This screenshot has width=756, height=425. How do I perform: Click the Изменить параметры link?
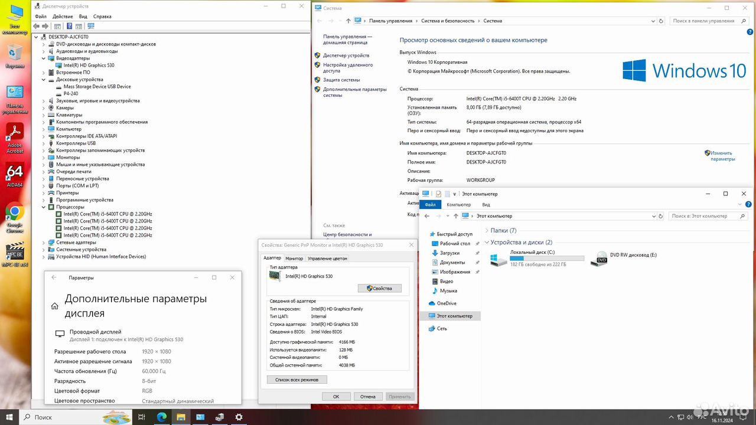point(722,156)
